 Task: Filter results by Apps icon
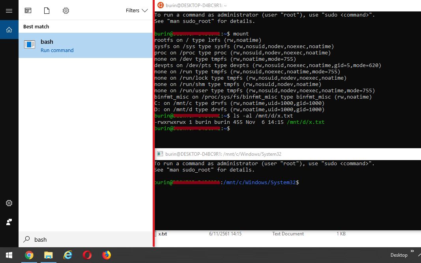[x=28, y=11]
